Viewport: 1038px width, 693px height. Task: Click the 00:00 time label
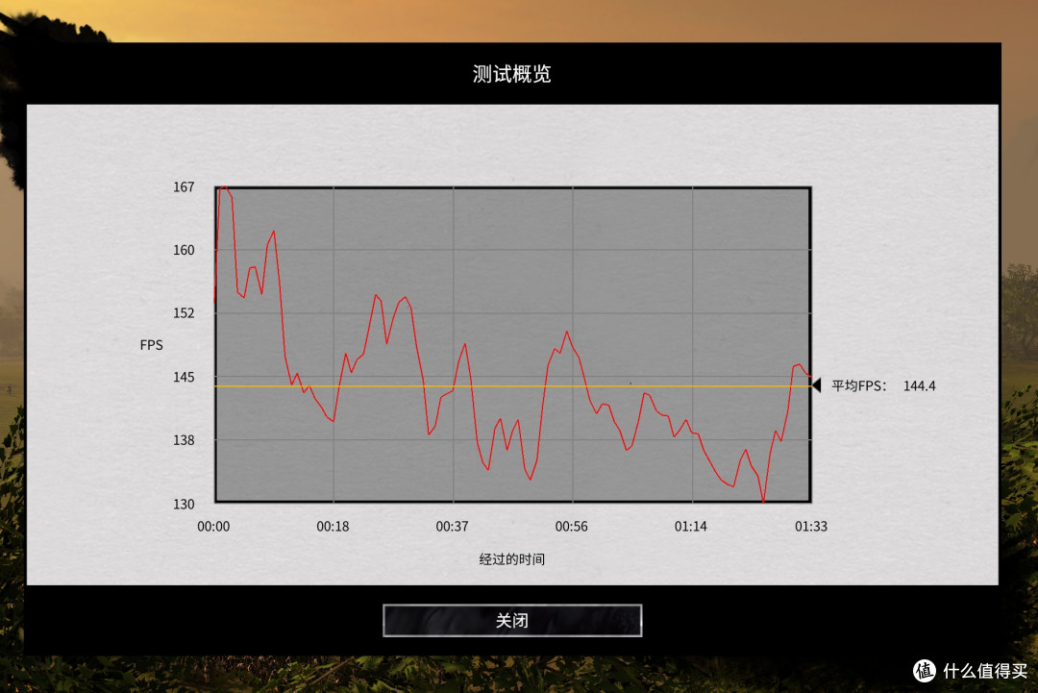(213, 526)
